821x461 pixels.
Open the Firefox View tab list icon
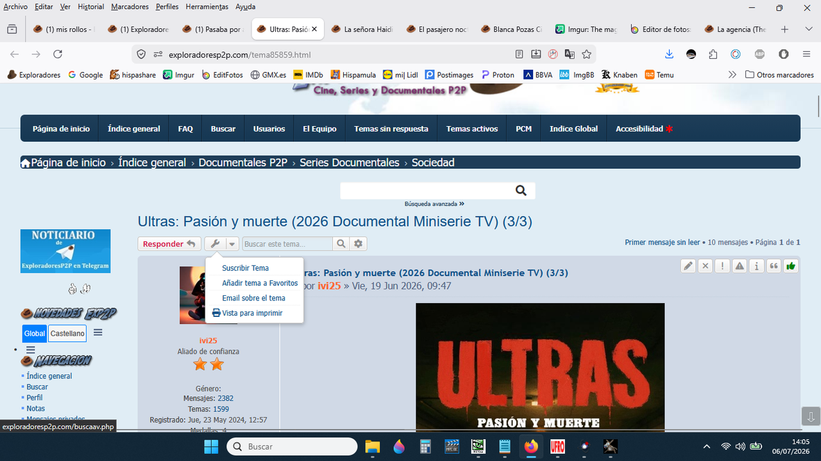click(12, 29)
